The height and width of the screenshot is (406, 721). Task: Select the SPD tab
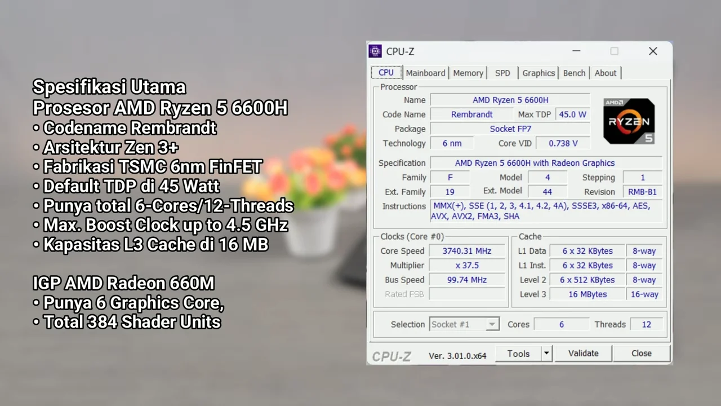(x=502, y=73)
